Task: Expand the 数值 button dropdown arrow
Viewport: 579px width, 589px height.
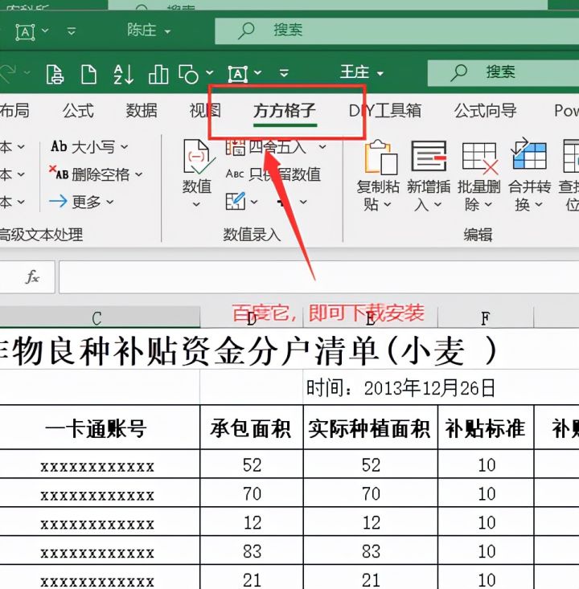Action: coord(196,204)
